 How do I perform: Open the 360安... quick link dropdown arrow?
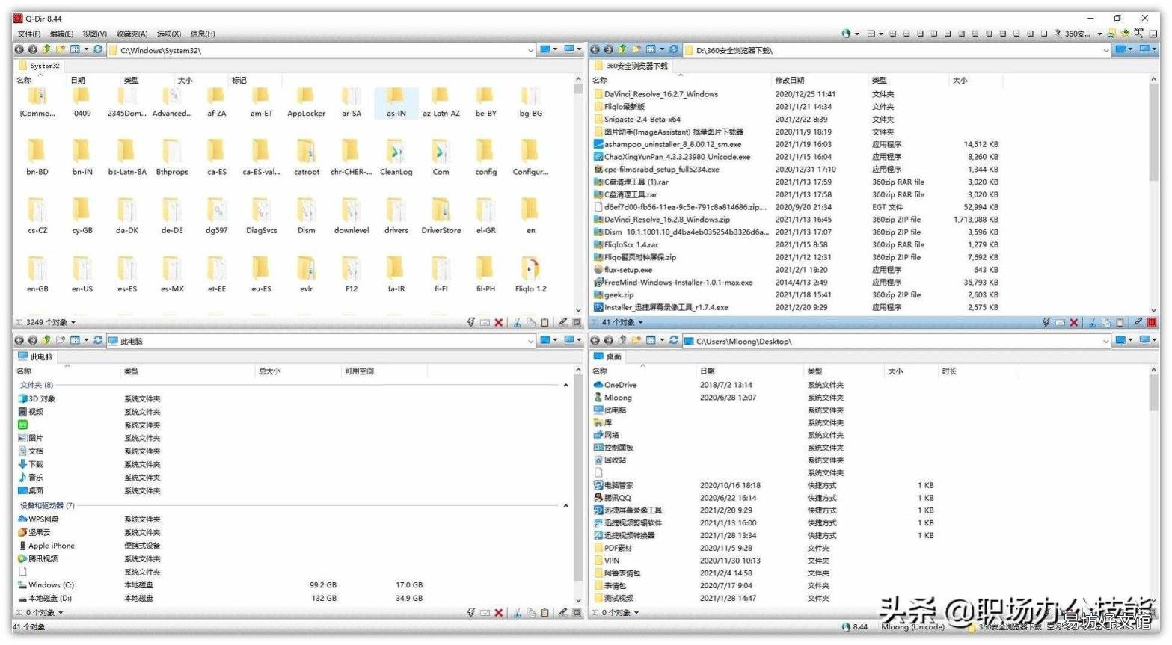pyautogui.click(x=1099, y=34)
